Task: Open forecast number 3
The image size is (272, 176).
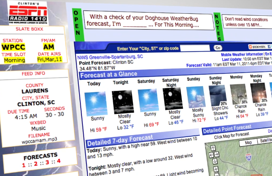Action: coord(47,162)
